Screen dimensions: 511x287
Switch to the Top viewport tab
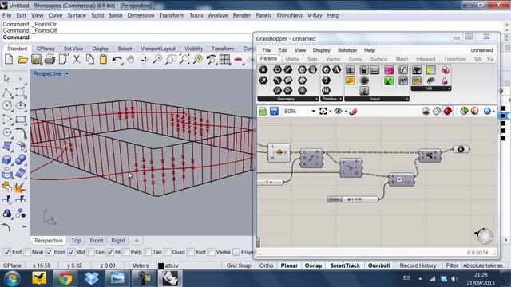click(x=77, y=241)
